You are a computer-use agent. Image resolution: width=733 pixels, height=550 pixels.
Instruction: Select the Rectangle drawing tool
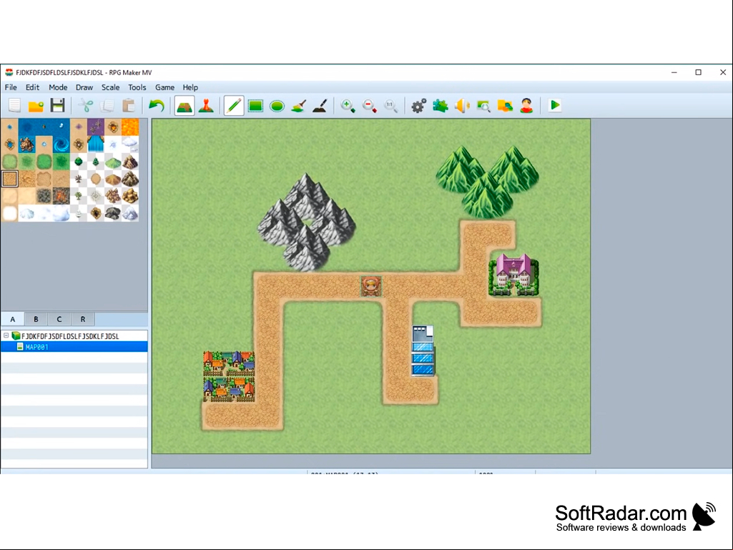point(255,105)
